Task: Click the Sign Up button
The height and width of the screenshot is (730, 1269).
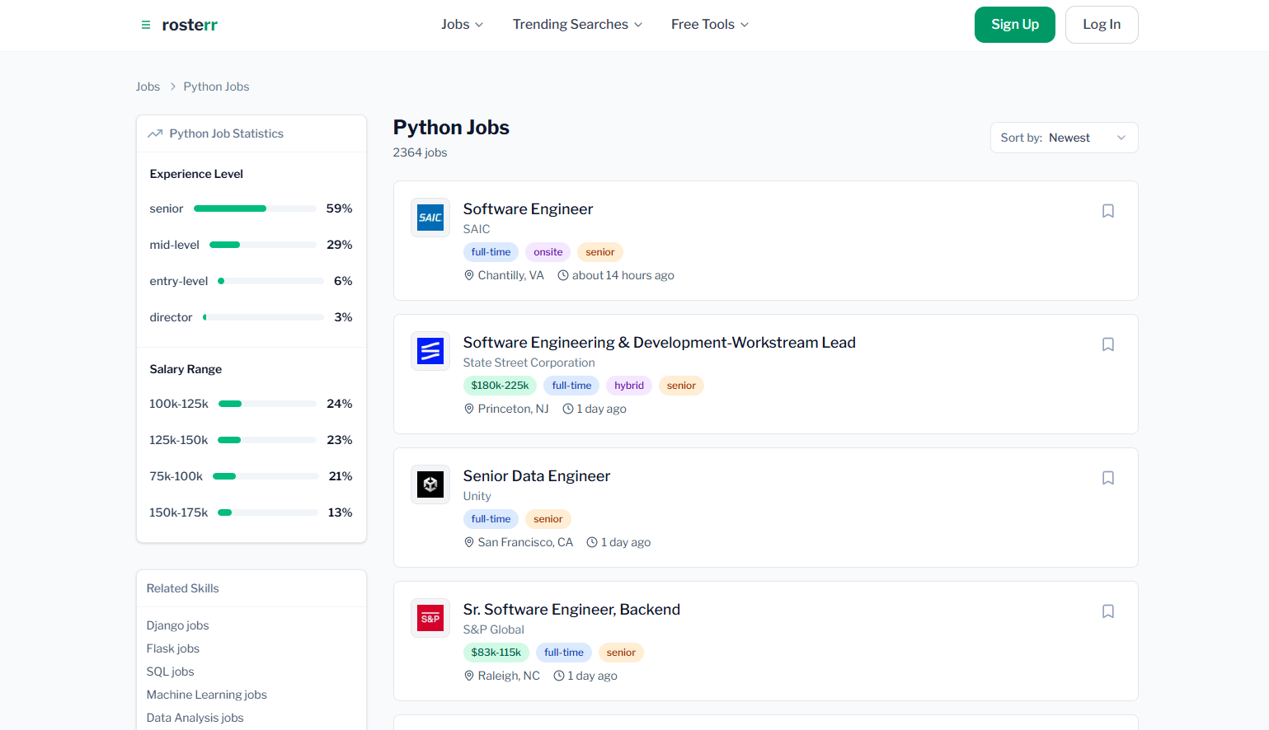Action: coord(1014,25)
